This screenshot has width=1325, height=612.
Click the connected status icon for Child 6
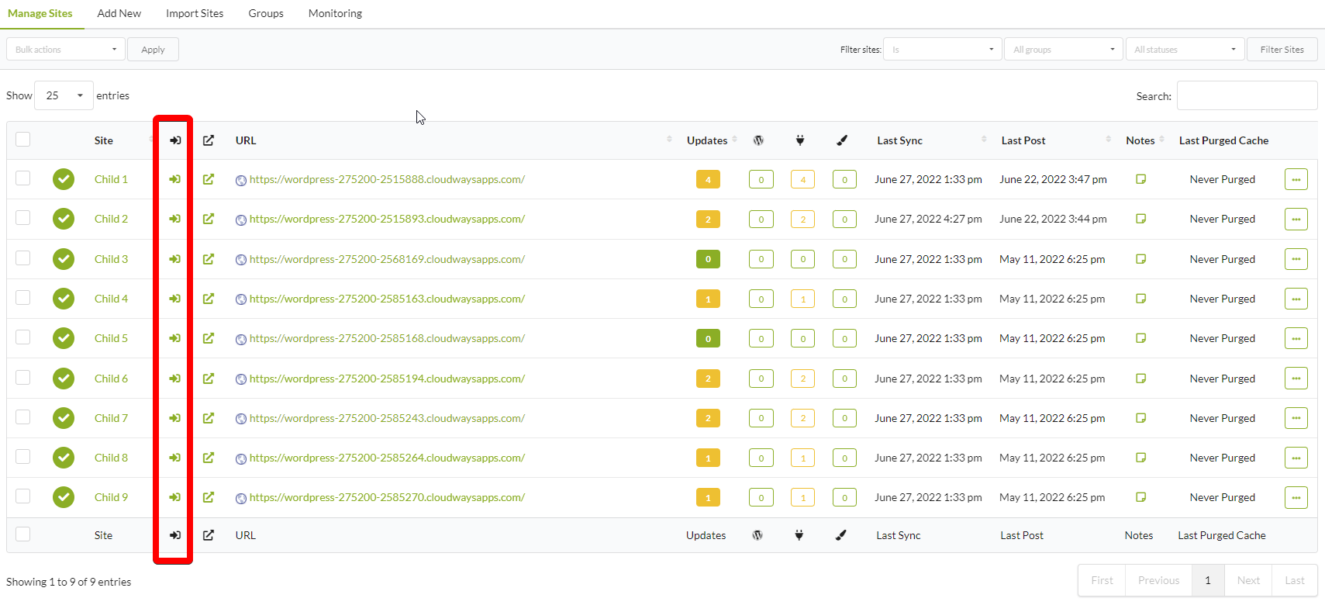coord(64,379)
